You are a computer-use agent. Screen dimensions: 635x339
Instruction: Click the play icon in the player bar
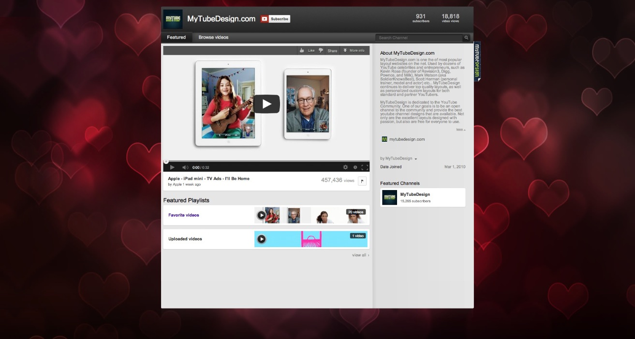point(172,167)
